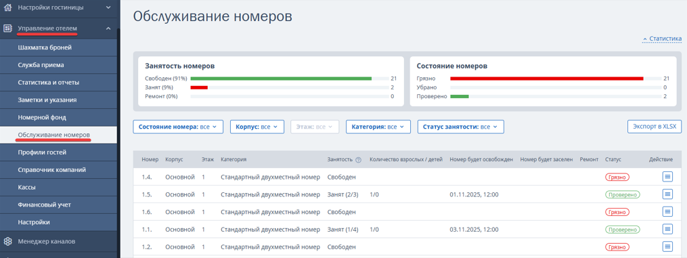Click the Настройки гостиницы home icon

coord(7,7)
